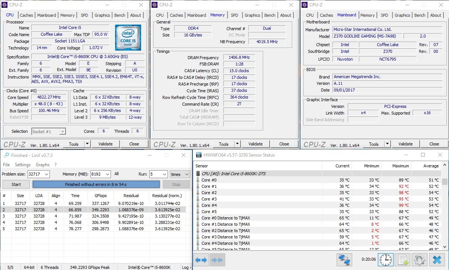Open LinX Run count dropdown

pos(164,174)
